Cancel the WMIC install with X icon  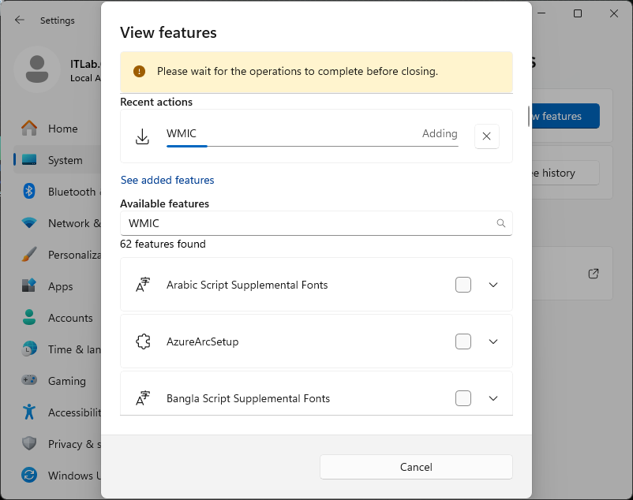(486, 136)
